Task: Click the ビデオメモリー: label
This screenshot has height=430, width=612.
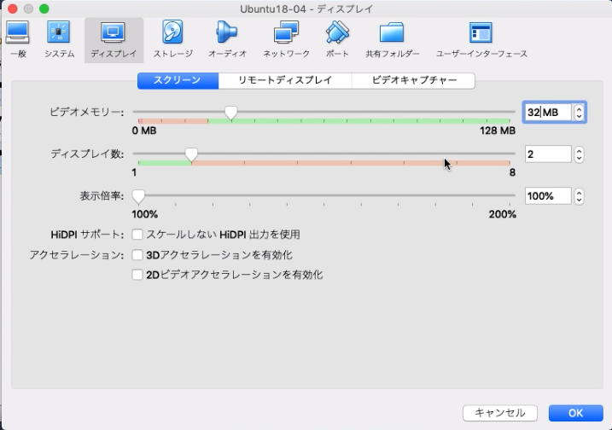Action: click(87, 113)
